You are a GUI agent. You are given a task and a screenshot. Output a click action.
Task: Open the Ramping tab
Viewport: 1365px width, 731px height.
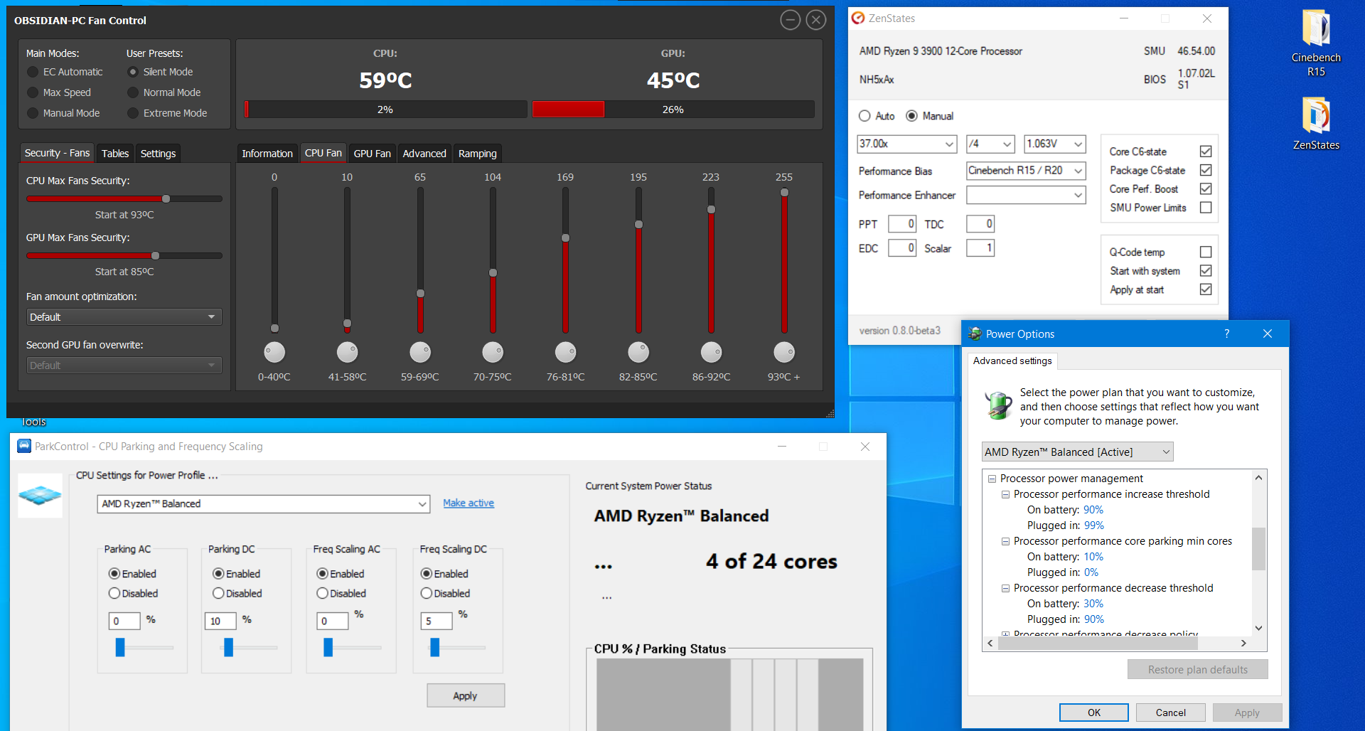[478, 154]
